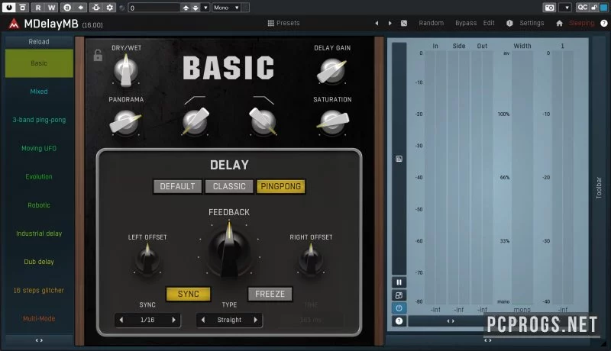
Task: Select the CLASSIC delay mode
Action: pos(229,186)
